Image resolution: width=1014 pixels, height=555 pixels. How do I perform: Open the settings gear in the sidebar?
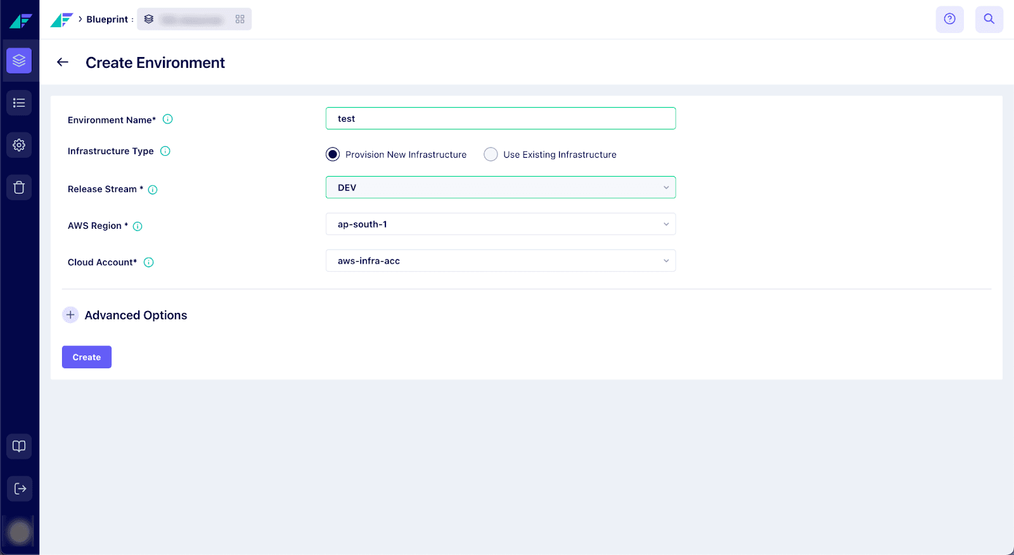click(19, 145)
